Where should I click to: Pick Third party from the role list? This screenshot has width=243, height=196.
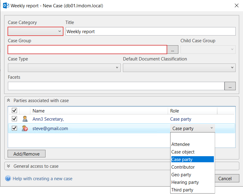pos(182,190)
